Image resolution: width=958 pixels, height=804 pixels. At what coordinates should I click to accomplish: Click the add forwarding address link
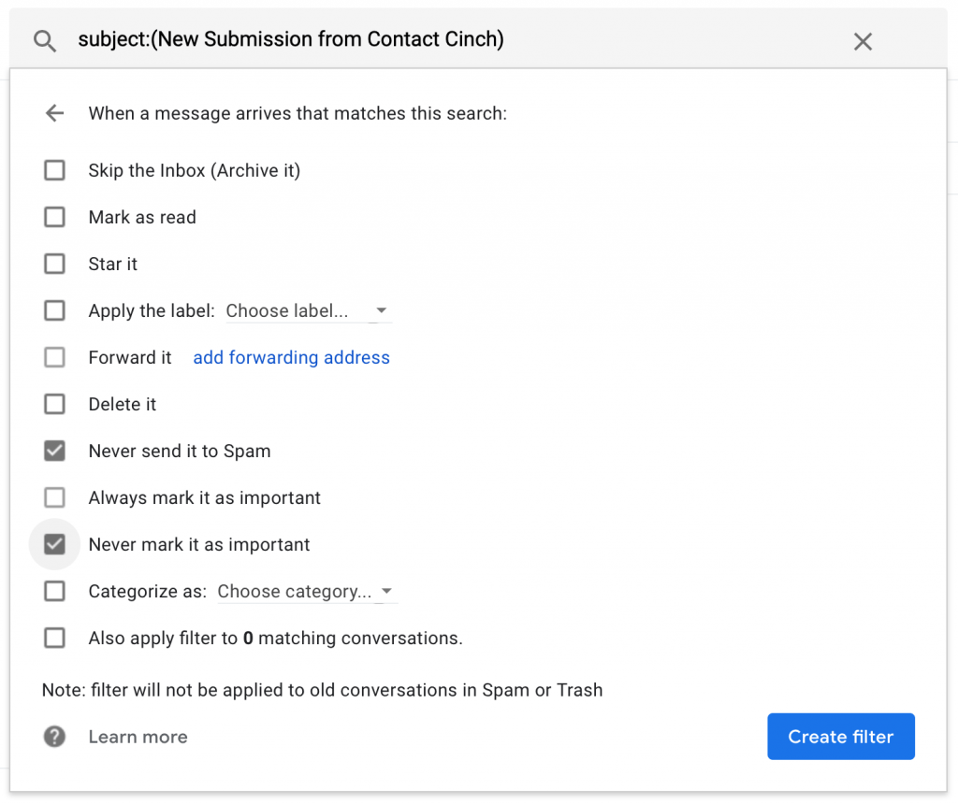291,357
